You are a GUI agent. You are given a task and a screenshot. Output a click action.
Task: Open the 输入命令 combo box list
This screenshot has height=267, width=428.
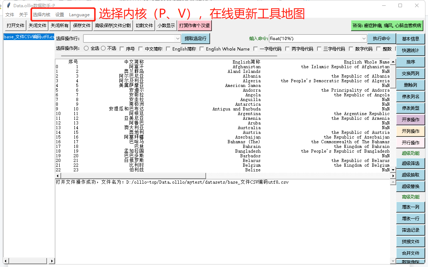point(364,39)
